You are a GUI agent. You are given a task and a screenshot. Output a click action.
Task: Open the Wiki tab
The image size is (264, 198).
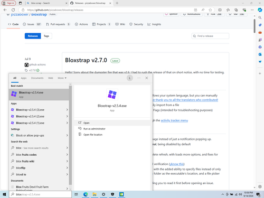[x=120, y=24]
